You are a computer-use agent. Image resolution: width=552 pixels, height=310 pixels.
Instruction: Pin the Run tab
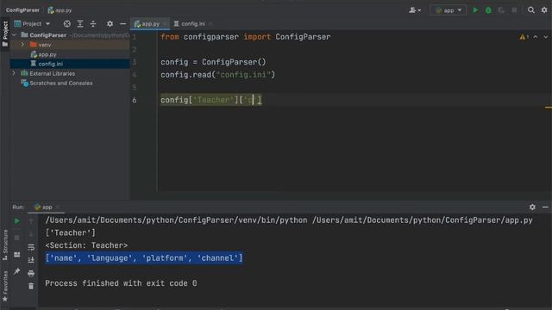point(17,271)
